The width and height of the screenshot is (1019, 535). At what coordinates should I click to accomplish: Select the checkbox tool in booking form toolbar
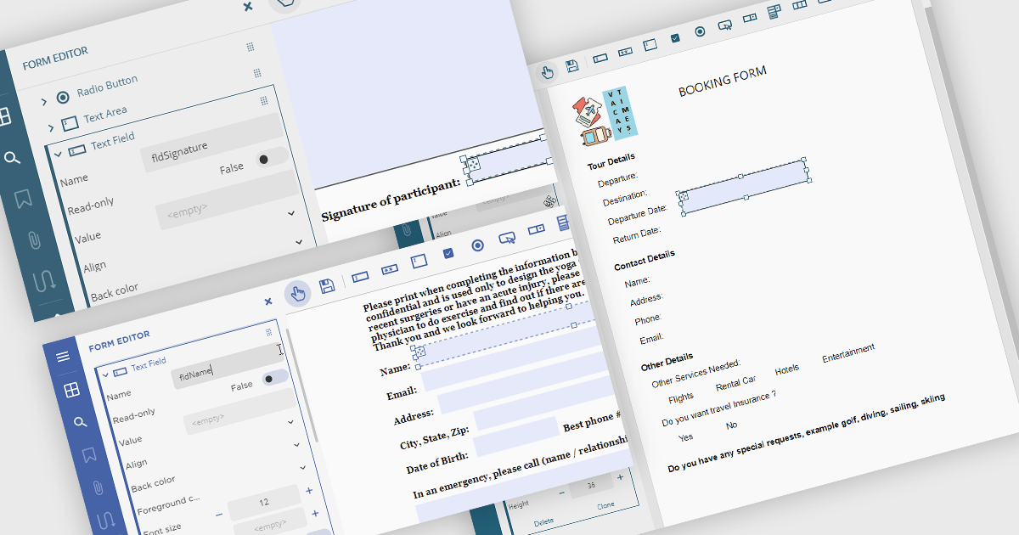(x=675, y=38)
